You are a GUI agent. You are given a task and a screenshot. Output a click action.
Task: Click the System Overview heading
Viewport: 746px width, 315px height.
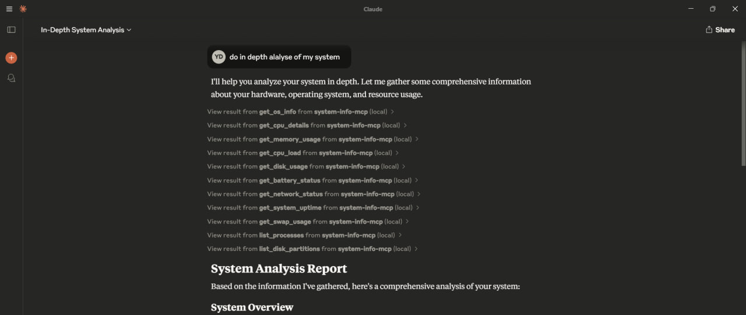pyautogui.click(x=252, y=307)
